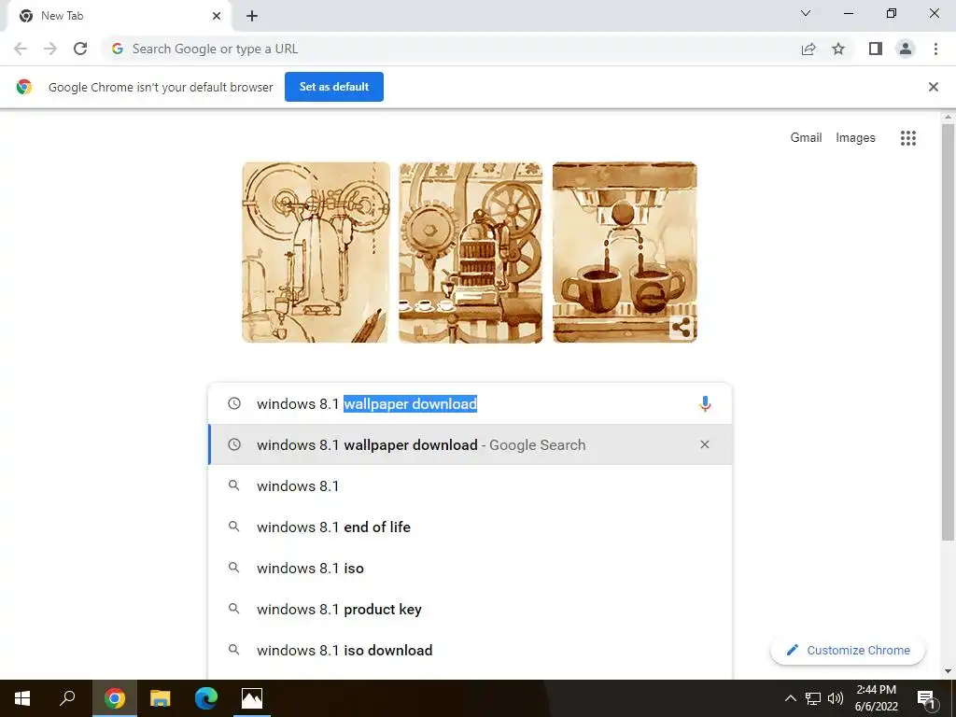Dismiss the default browser notification bar
956x717 pixels.
point(933,87)
